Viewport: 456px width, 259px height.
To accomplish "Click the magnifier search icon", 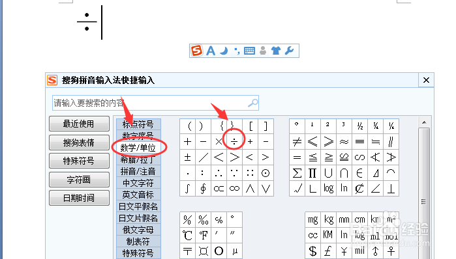I will click(x=252, y=103).
